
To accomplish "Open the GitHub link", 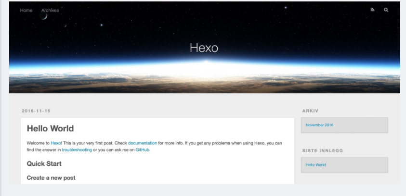I will point(143,150).
